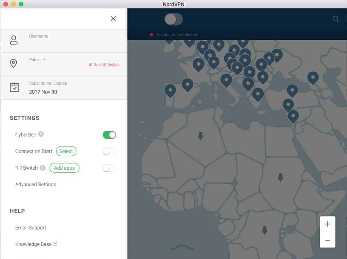Open Email Support

tap(31, 228)
